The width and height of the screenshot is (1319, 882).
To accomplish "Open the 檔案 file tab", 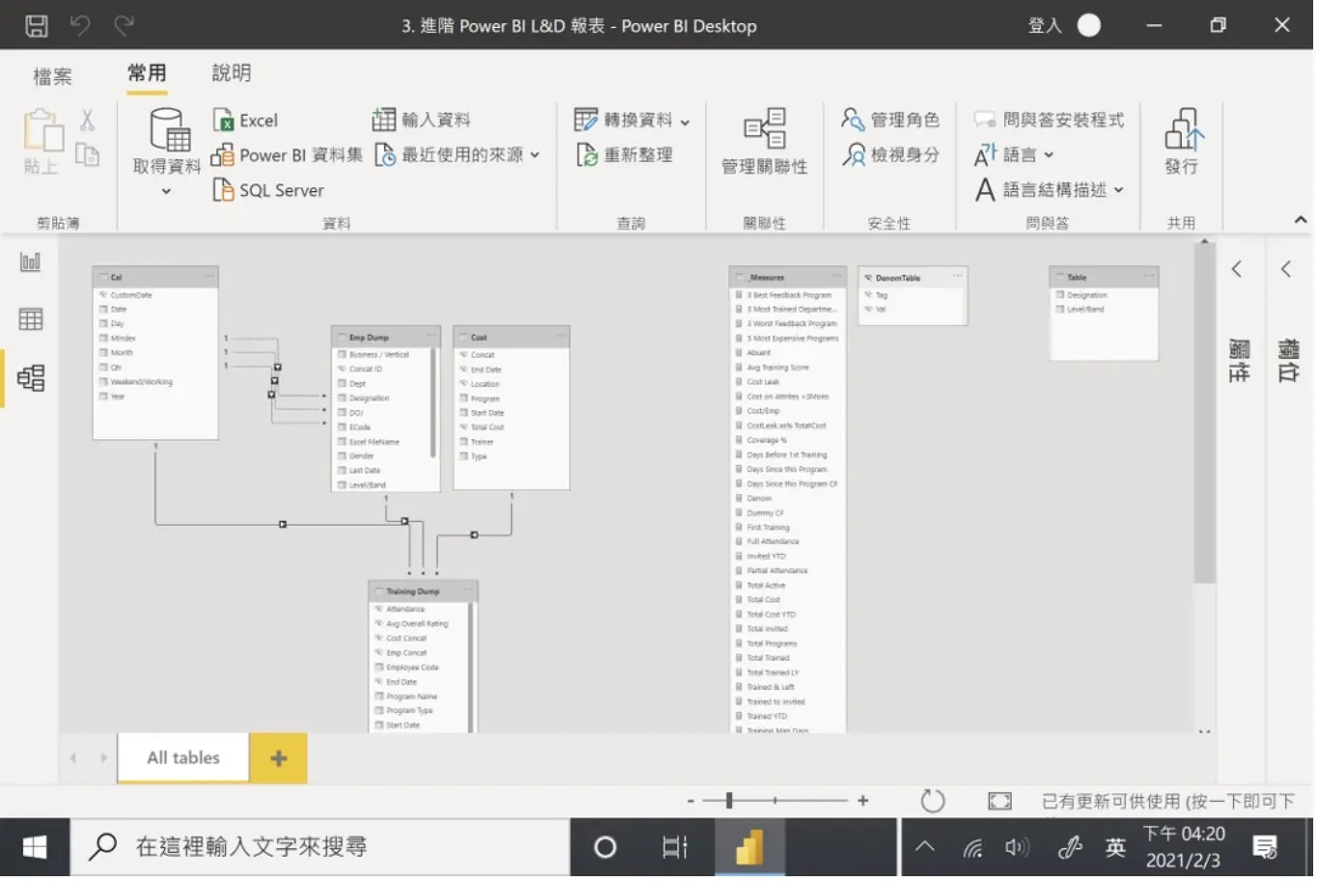I will tap(52, 75).
